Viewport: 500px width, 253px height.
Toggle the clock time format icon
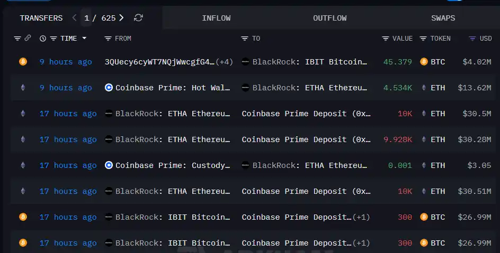tap(43, 39)
